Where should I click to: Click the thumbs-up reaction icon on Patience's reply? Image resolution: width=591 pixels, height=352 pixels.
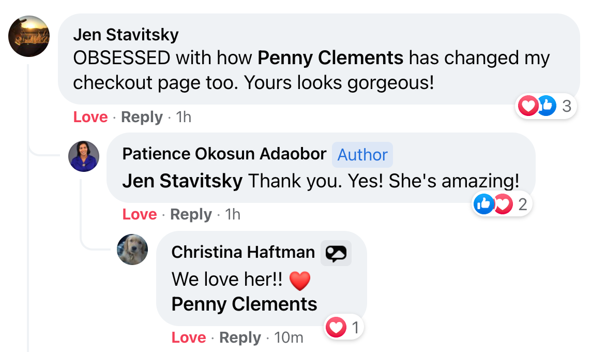483,204
